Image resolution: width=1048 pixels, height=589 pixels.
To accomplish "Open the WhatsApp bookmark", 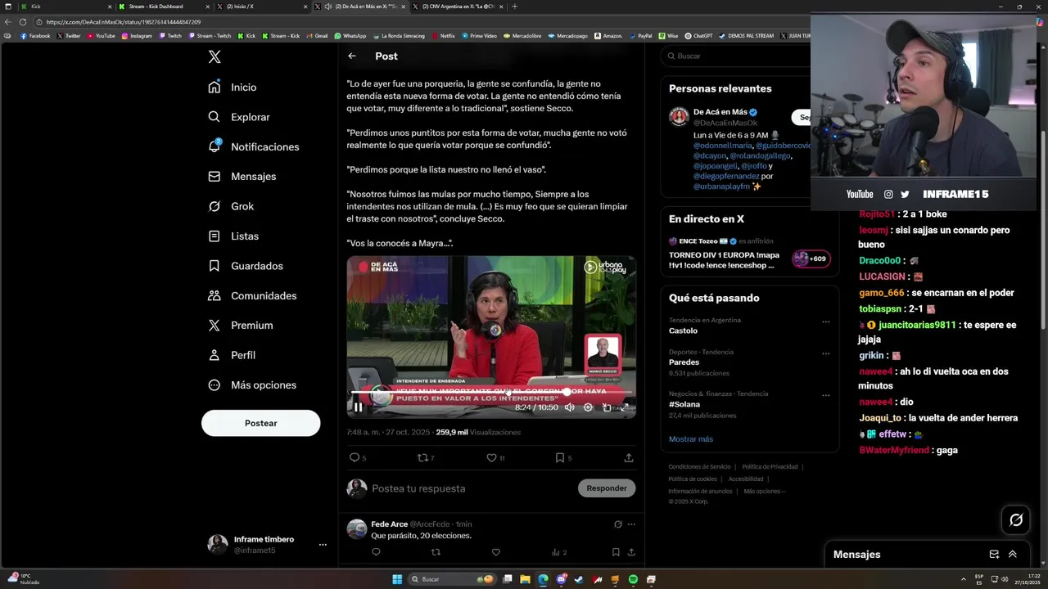I will pos(350,36).
